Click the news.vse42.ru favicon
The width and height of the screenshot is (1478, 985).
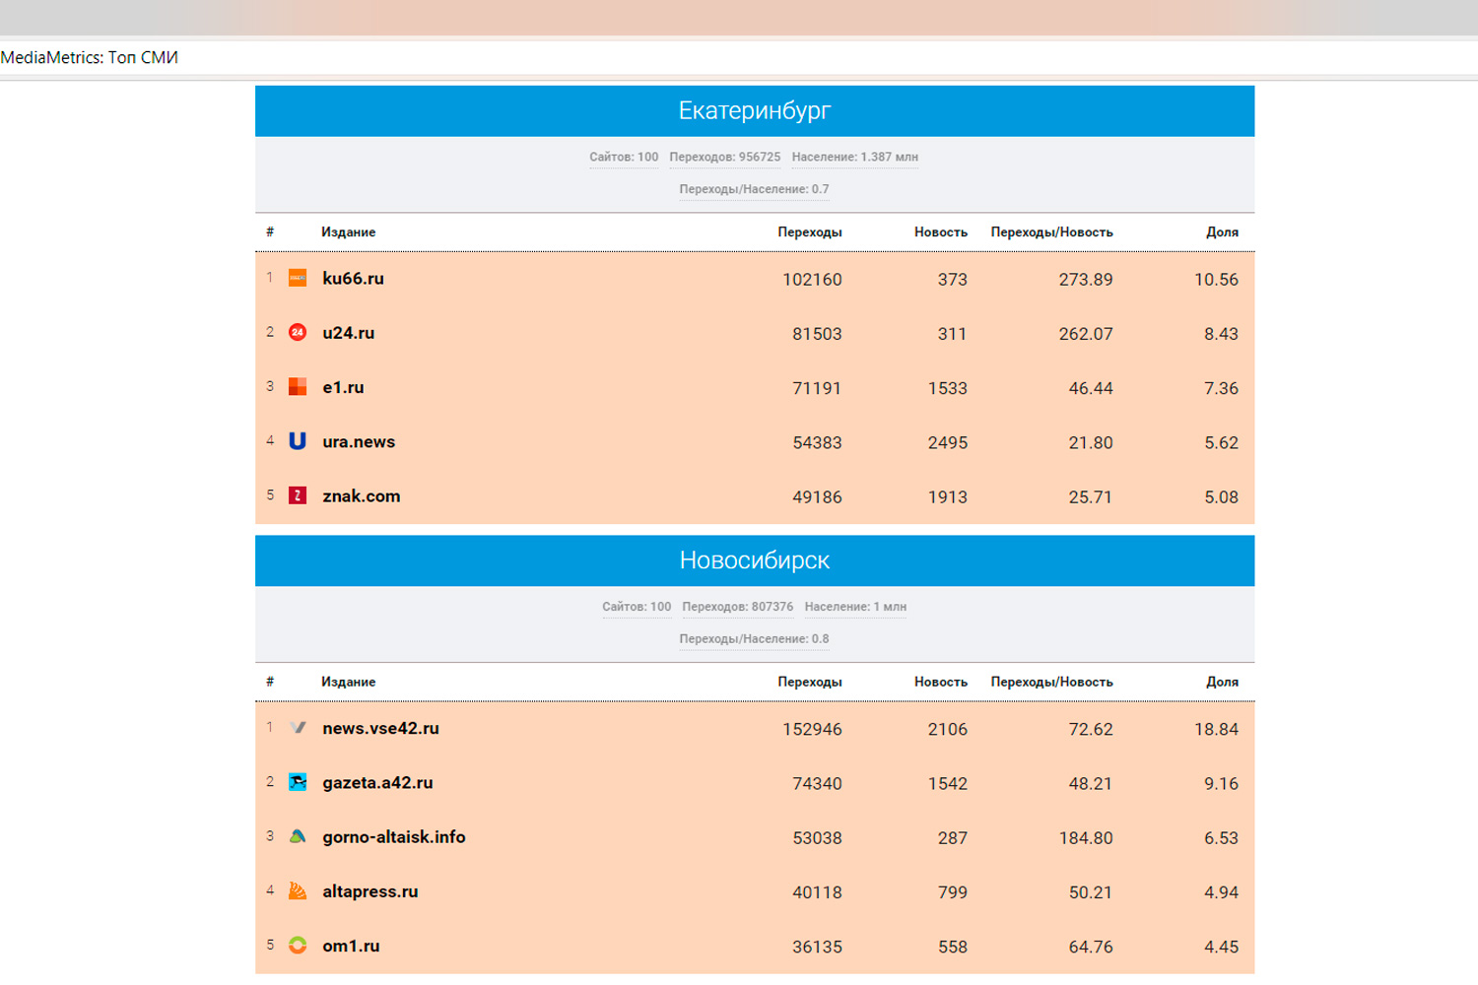coord(298,728)
